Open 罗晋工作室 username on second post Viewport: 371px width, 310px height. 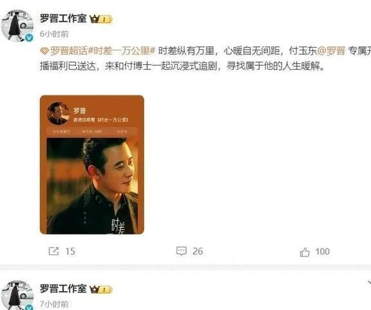point(63,289)
